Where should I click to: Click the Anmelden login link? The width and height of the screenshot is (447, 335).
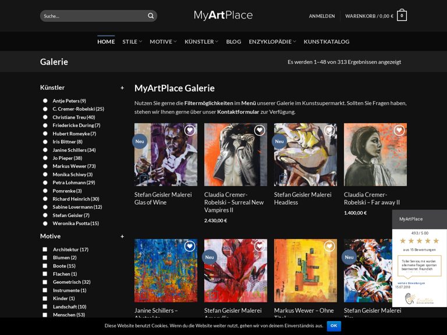coord(322,16)
